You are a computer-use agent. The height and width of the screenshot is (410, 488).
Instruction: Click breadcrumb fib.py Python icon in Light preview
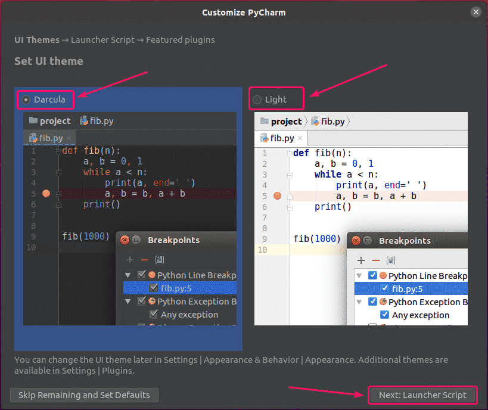[315, 121]
